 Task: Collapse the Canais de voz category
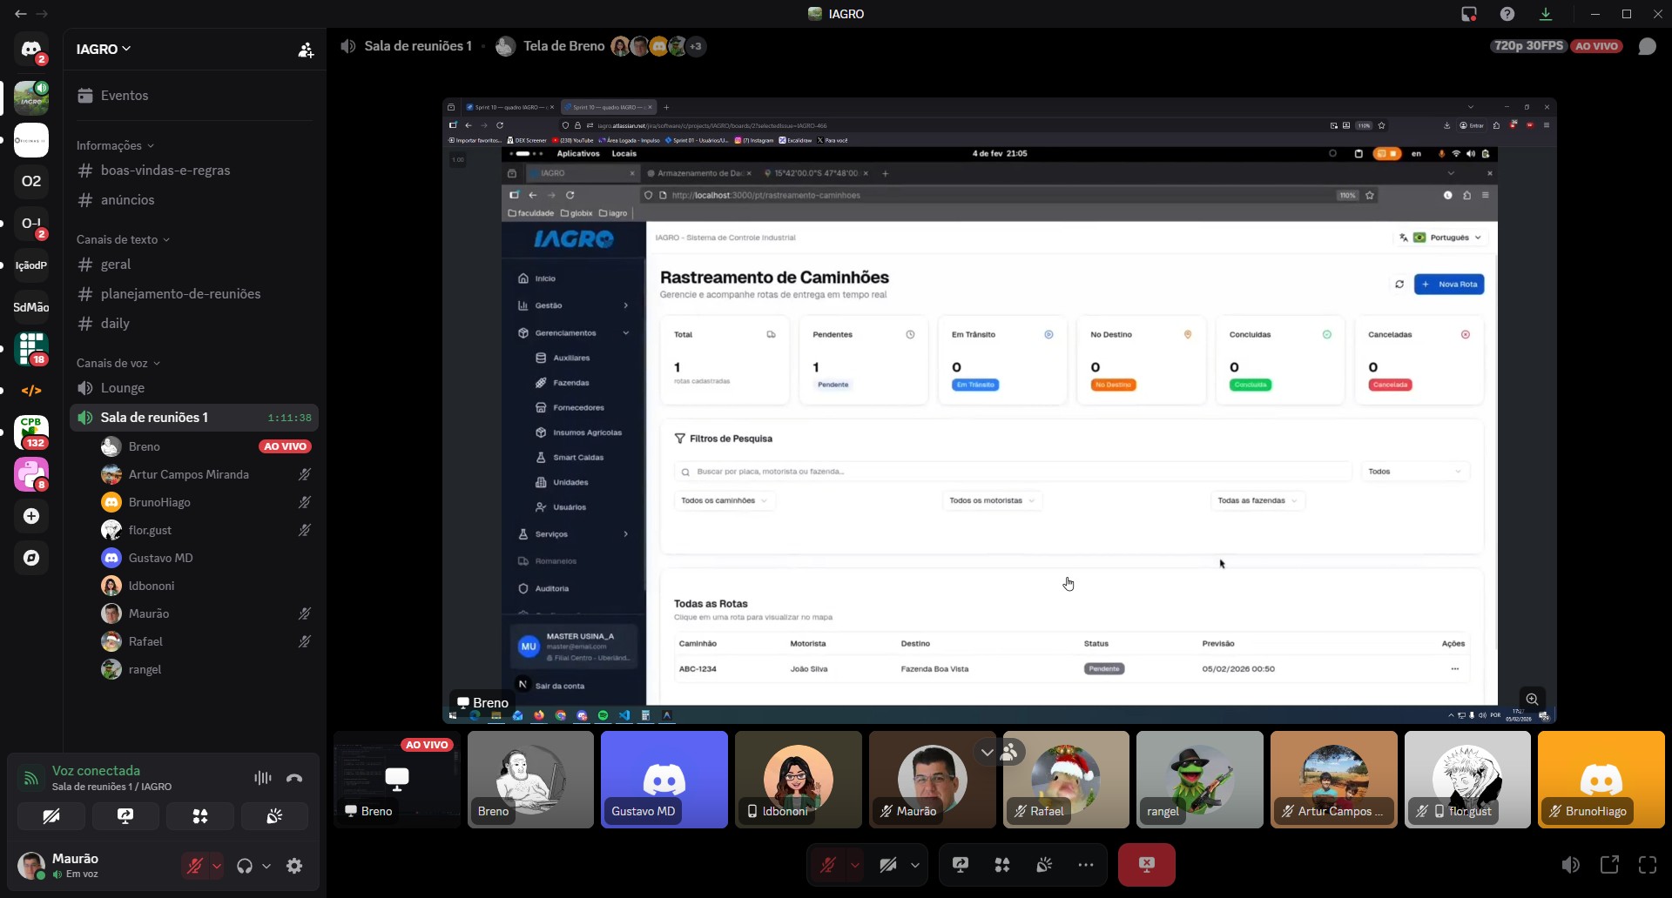118,363
